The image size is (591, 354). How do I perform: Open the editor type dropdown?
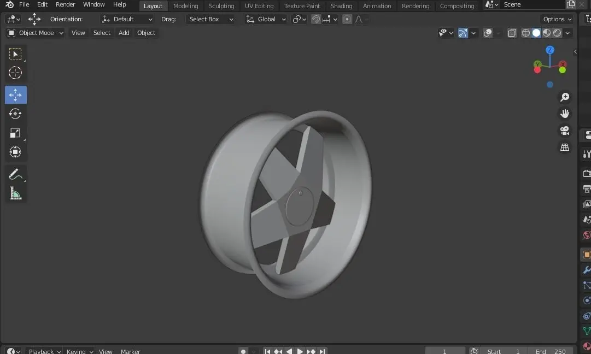(x=14, y=19)
